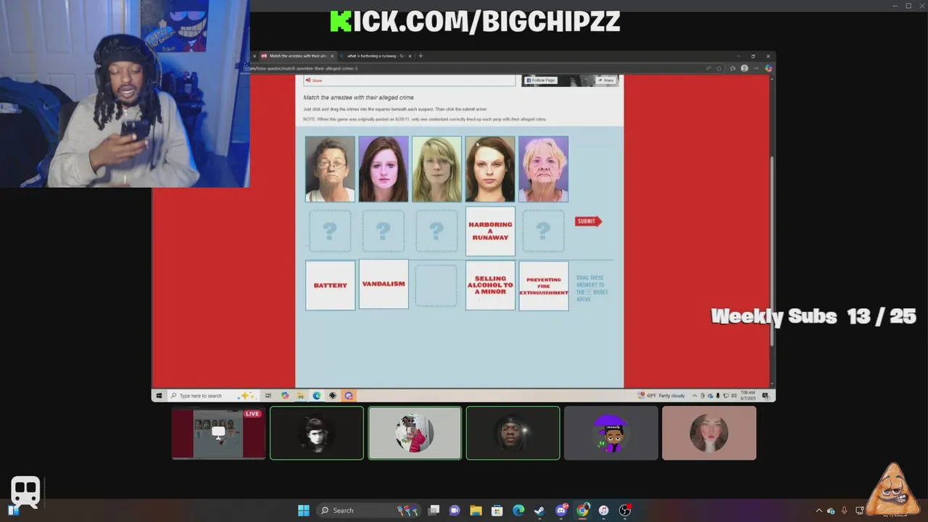The width and height of the screenshot is (928, 522).
Task: Click the browser vertical scrollbar
Action: pos(771,251)
